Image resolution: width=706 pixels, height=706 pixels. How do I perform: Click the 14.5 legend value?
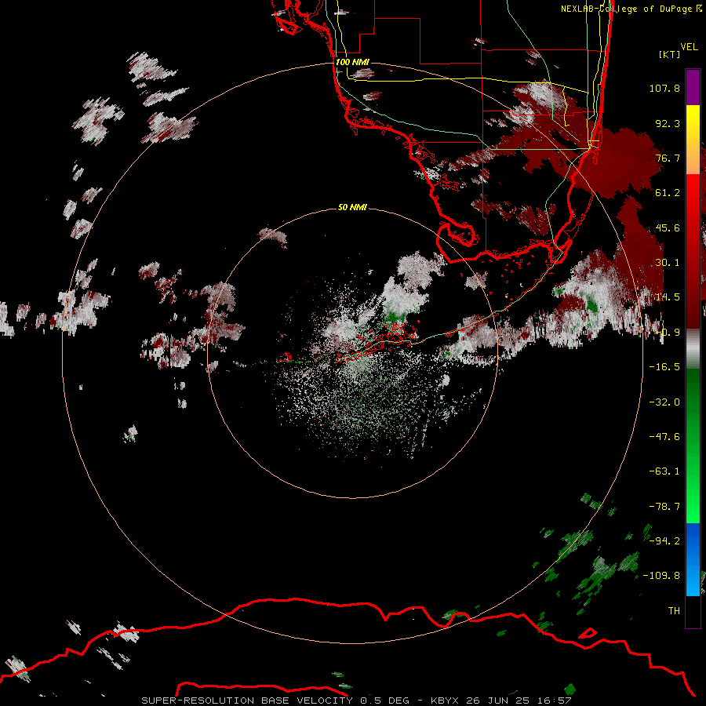click(668, 297)
